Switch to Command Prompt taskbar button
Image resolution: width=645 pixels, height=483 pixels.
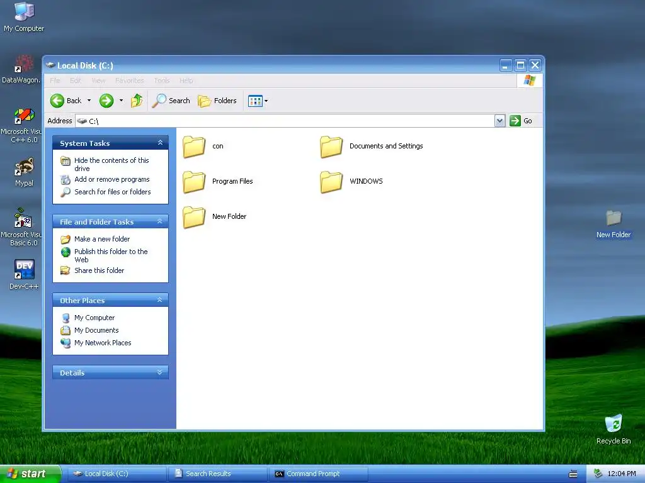coord(319,474)
